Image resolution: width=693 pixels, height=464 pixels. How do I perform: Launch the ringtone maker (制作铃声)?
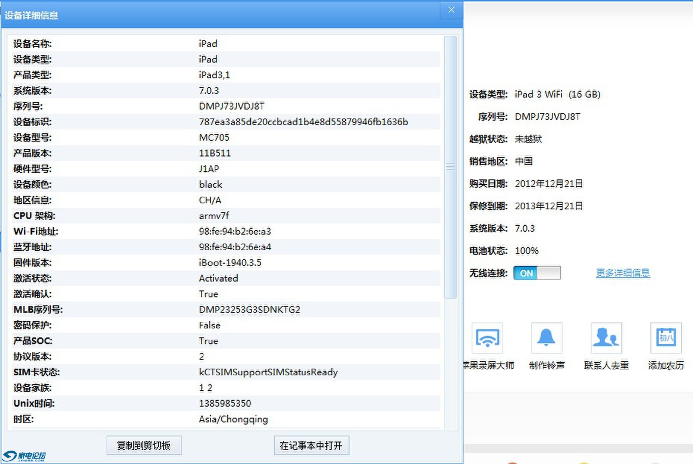[547, 338]
